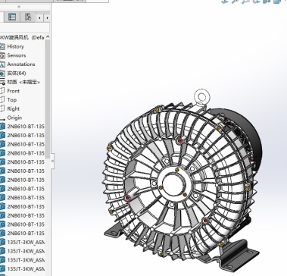Select the root KW旋涡风机 (Defa node
This screenshot has width=287, height=276.
click(x=22, y=37)
